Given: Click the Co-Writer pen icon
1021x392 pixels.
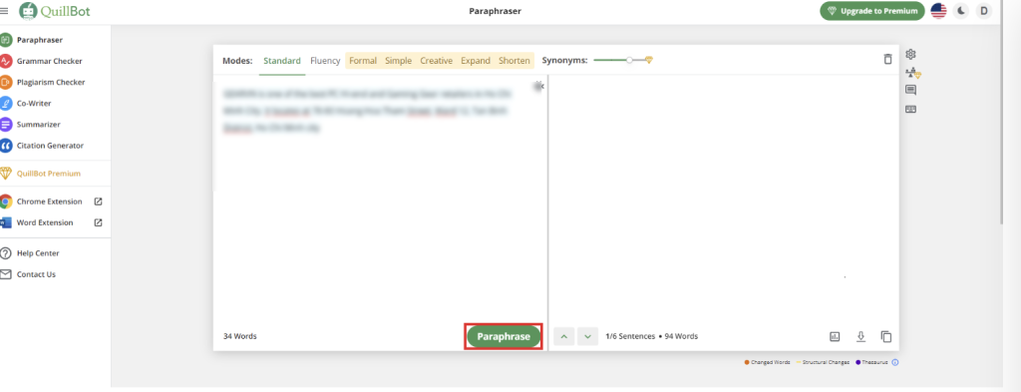Looking at the screenshot, I should [x=6, y=103].
